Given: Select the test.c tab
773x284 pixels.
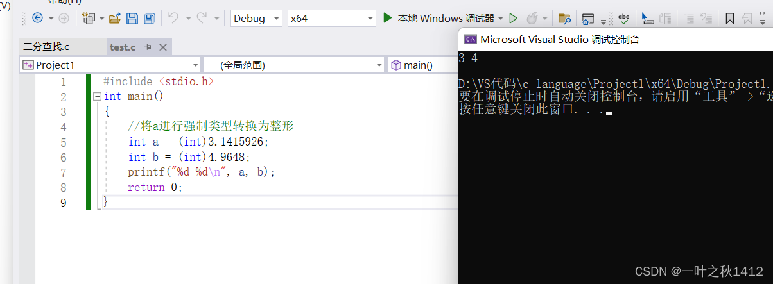Looking at the screenshot, I should tap(123, 47).
